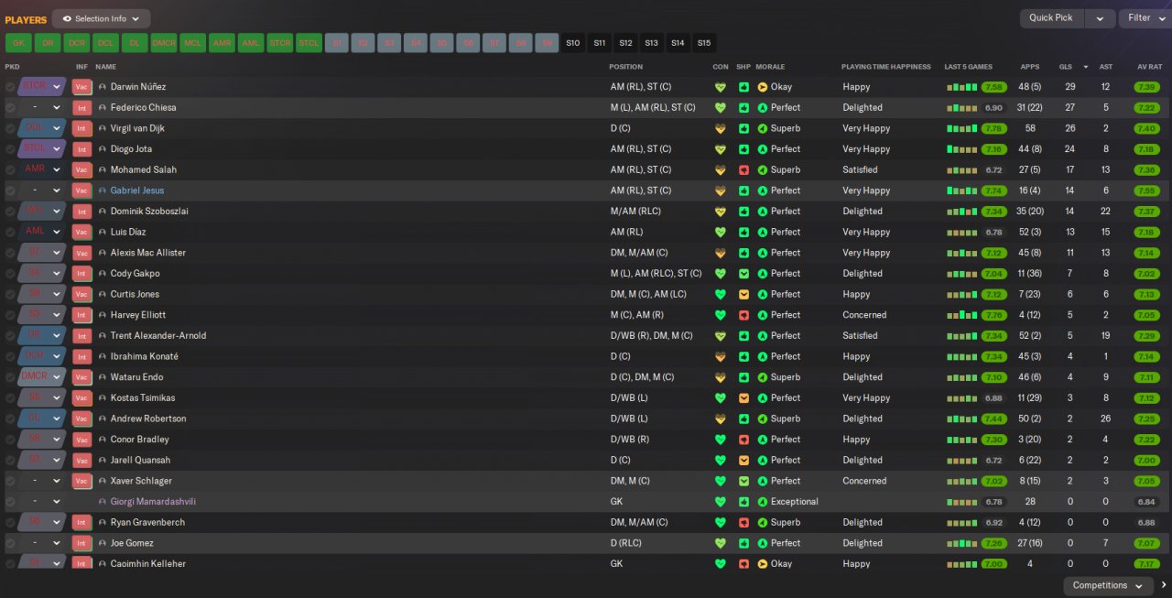Toggle the picked checkmark for Trent Alexander-Arnold

click(x=10, y=335)
